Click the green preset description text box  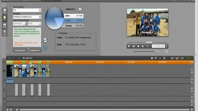[x=27, y=37]
